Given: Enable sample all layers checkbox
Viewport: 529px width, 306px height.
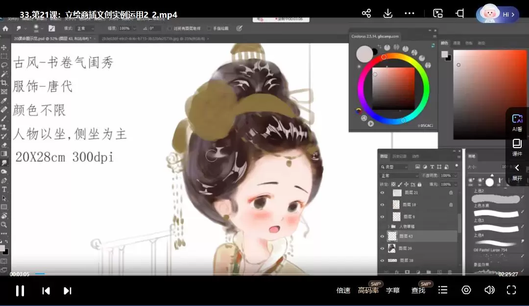Looking at the screenshot, I should click(169, 29).
